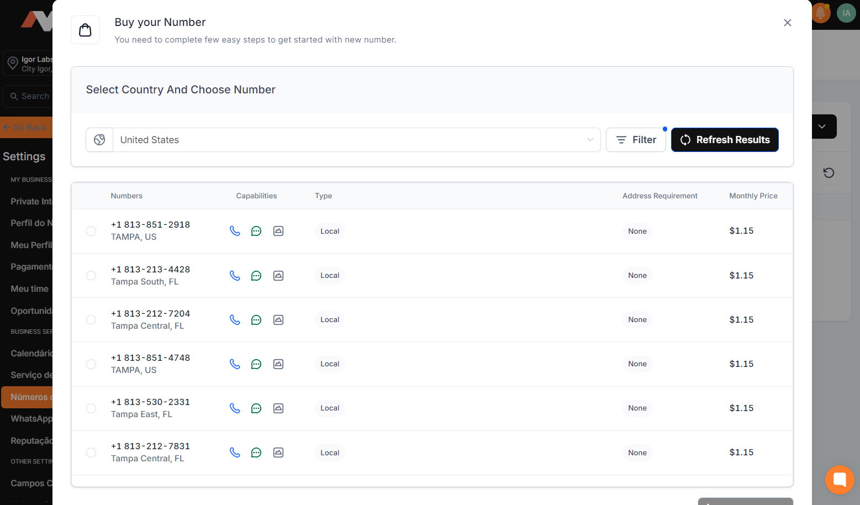Select radio for +1 813-530-2331 Tampa East

(91, 408)
